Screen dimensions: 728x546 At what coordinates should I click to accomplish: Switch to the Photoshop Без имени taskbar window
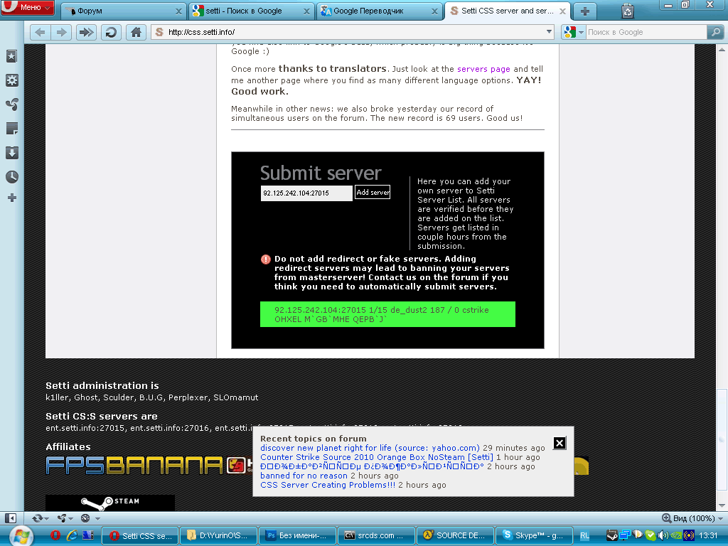pyautogui.click(x=296, y=536)
